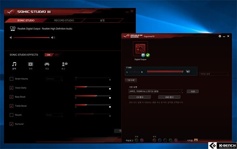Select the Movie (film strip) effect preset
Screen dimensions: 237x149
[31, 64]
